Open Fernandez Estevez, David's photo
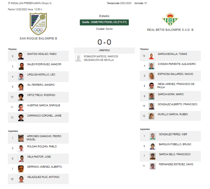Screen dimensions: 210x189 tap(153, 166)
